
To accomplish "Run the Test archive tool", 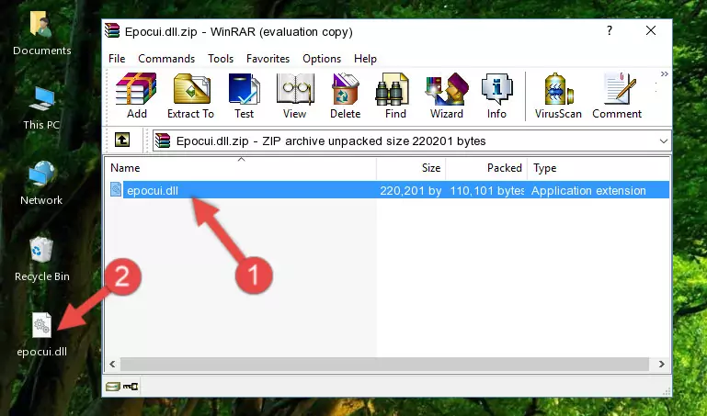I will (x=244, y=96).
